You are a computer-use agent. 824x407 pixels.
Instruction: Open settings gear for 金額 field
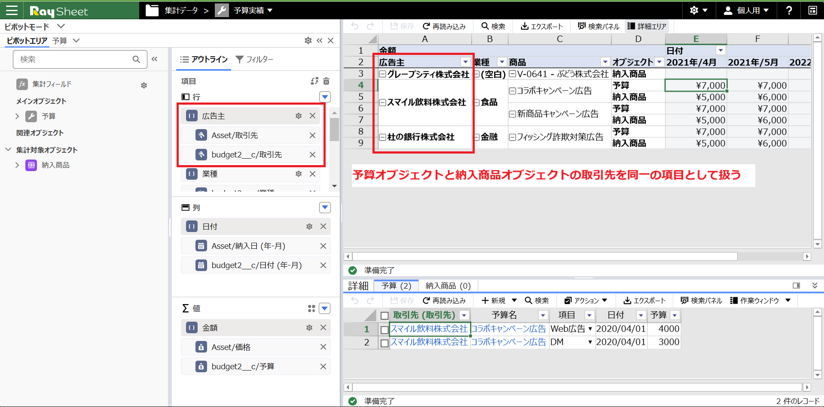309,328
